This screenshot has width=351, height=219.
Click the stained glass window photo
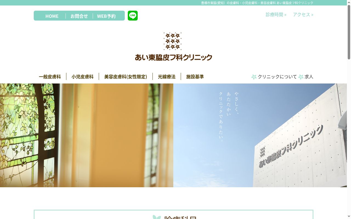pyautogui.click(x=87, y=135)
